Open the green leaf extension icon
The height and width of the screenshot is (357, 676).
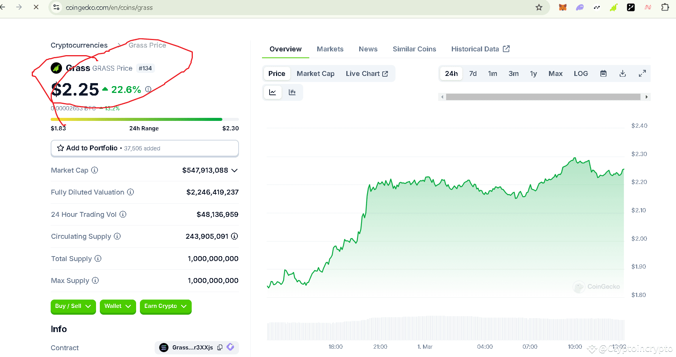[614, 7]
